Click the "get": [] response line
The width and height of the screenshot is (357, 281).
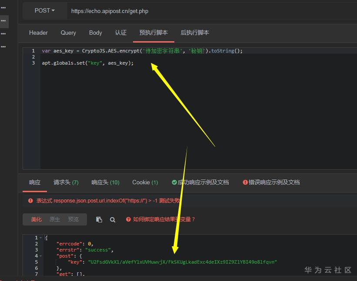pos(70,274)
